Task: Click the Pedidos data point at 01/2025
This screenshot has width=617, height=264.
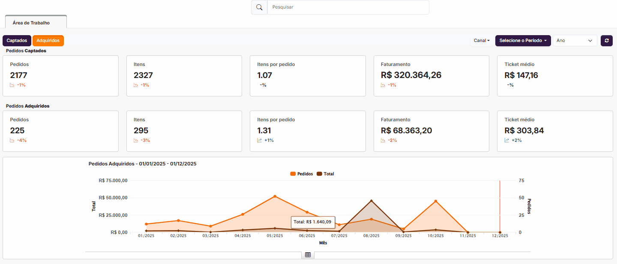Action: [146, 224]
